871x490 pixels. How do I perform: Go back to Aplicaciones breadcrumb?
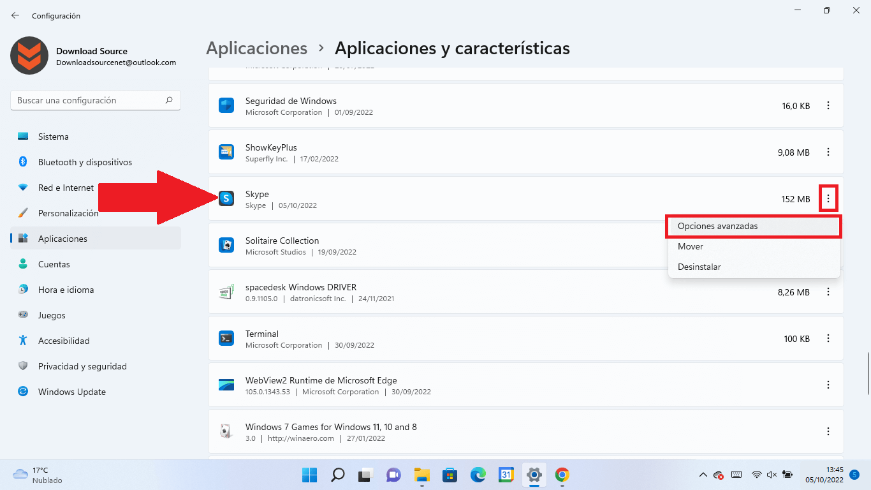(x=257, y=48)
